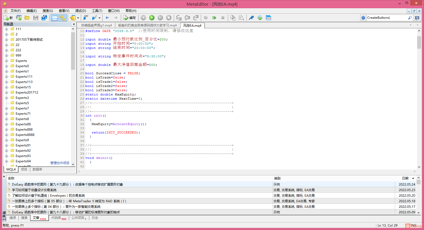The image size is (424, 230).
Task: Click the function list toolbar icon
Action: [94, 18]
